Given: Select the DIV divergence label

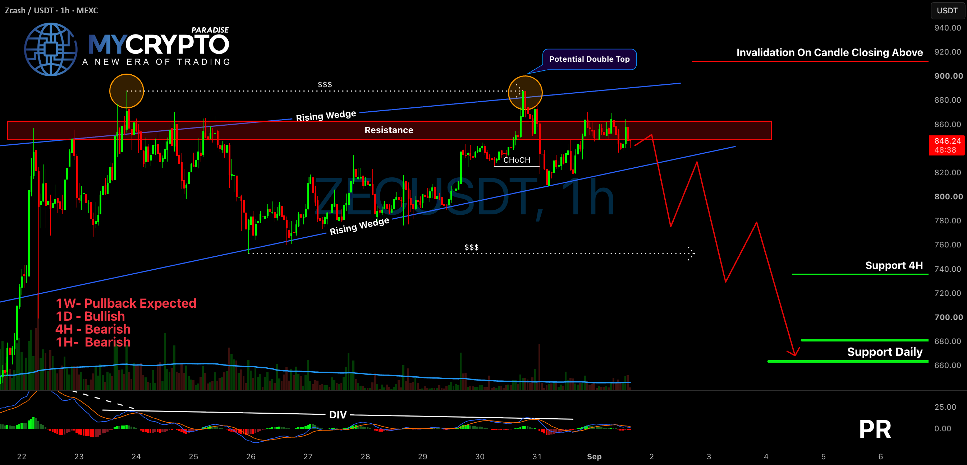Looking at the screenshot, I should coord(338,415).
